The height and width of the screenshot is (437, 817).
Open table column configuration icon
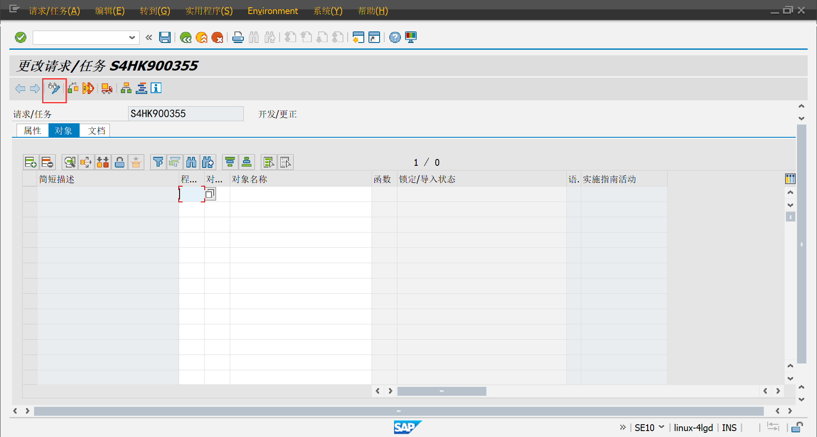click(x=790, y=179)
